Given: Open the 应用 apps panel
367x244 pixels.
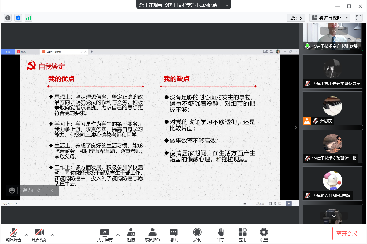Looking at the screenshot, I should click(243, 234).
